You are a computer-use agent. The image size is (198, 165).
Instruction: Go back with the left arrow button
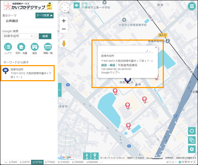tap(77, 5)
